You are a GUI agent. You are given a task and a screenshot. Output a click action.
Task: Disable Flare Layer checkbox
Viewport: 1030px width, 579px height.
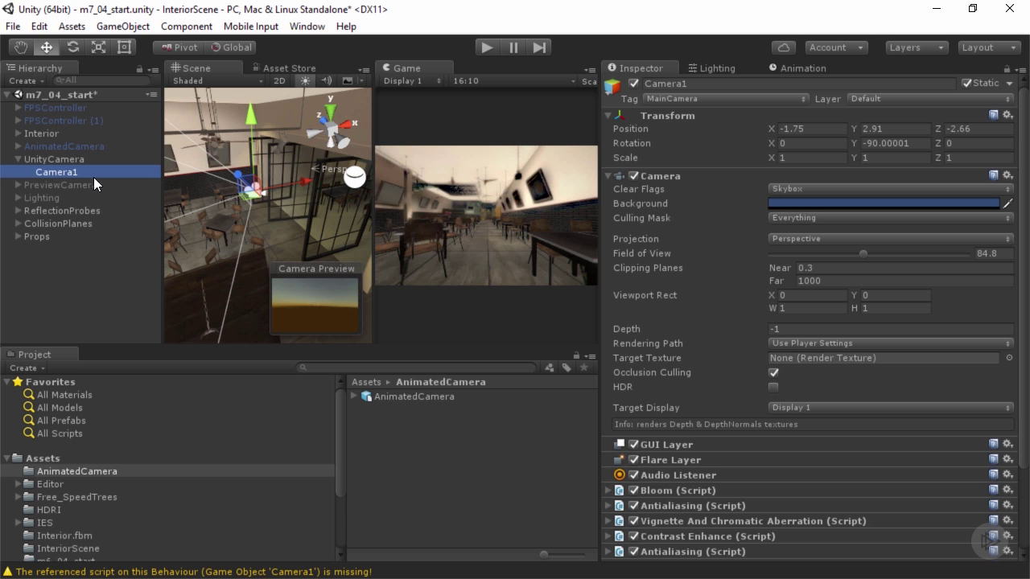[633, 460]
